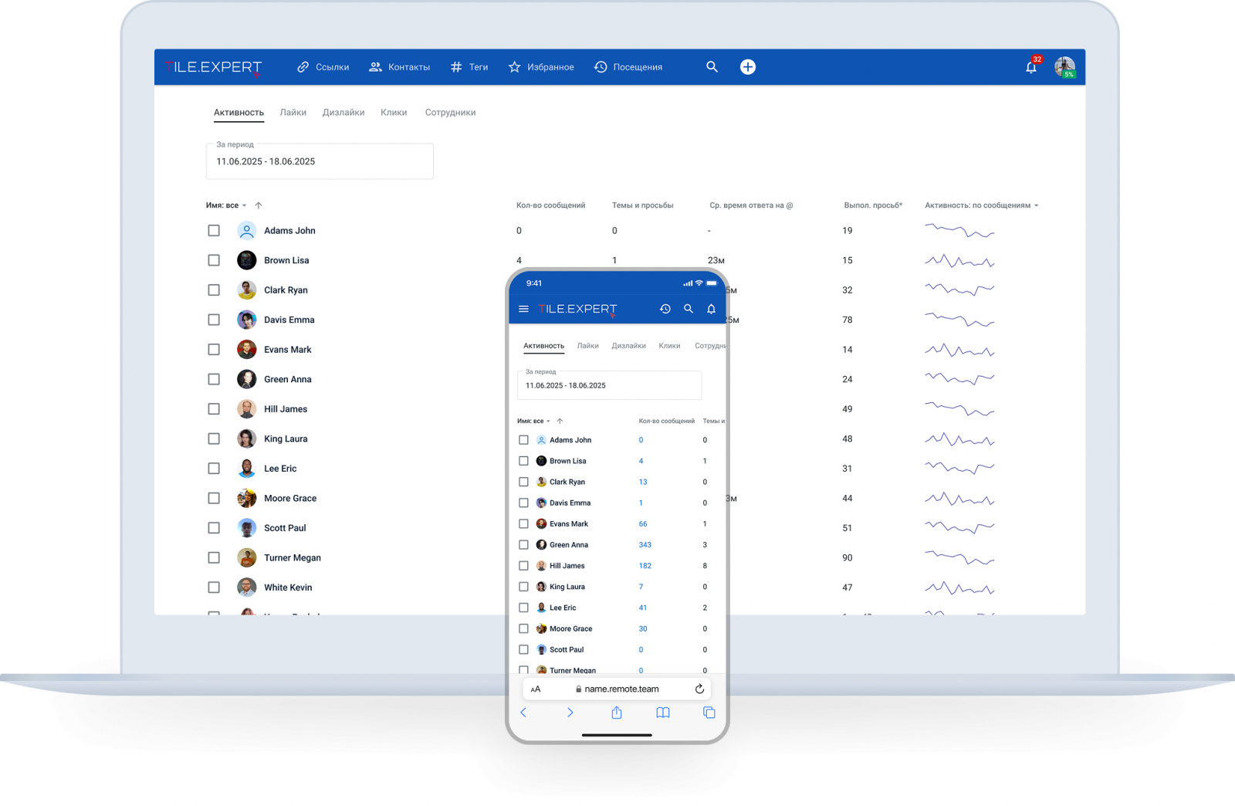Open Scott Paul name on desktop list

pos(285,528)
